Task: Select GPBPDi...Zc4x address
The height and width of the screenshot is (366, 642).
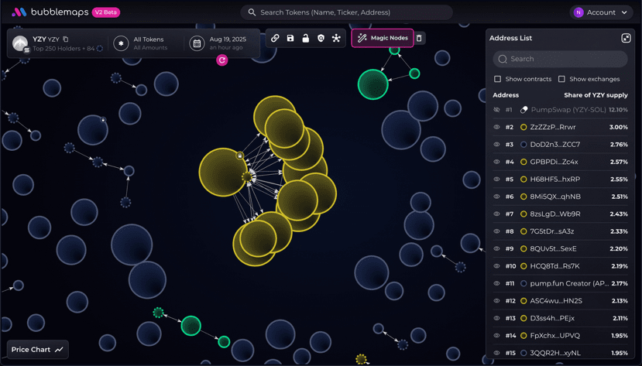Action: pyautogui.click(x=554, y=162)
